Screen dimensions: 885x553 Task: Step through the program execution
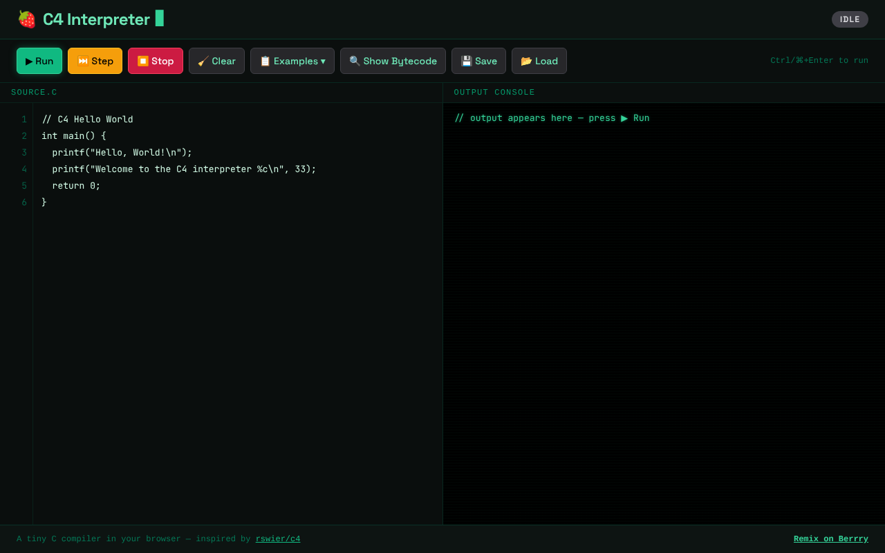(x=95, y=61)
